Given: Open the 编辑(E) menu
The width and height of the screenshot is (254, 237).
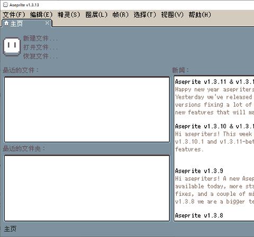Looking at the screenshot, I should click(x=41, y=15).
